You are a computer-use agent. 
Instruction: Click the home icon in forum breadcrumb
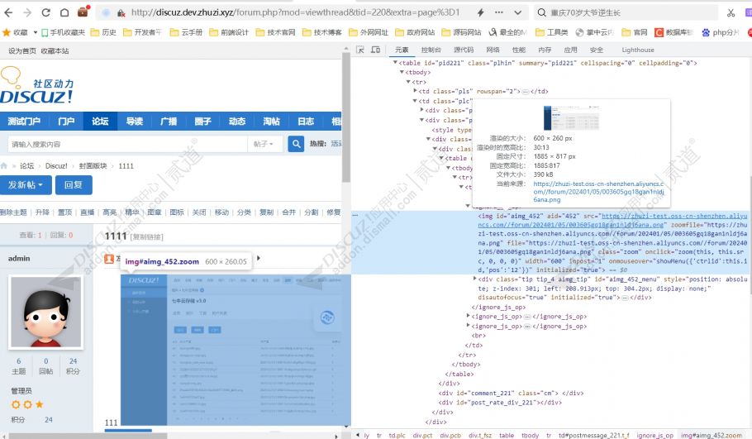pyautogui.click(x=6, y=166)
